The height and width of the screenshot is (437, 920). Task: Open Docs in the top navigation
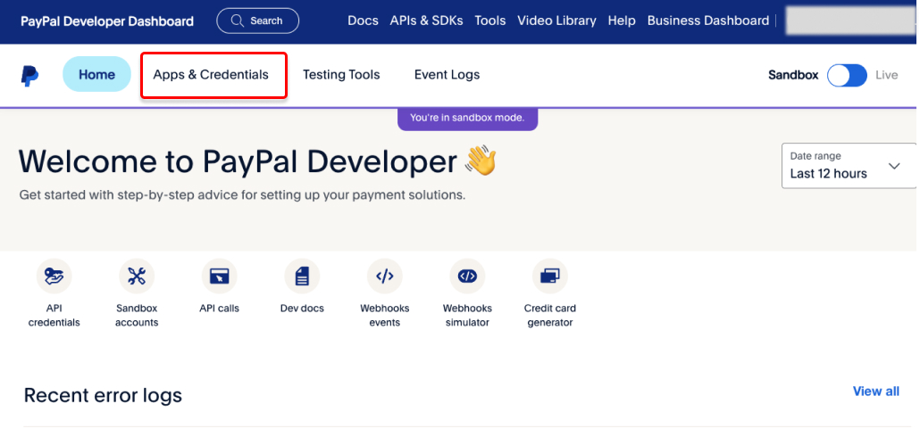(x=363, y=21)
